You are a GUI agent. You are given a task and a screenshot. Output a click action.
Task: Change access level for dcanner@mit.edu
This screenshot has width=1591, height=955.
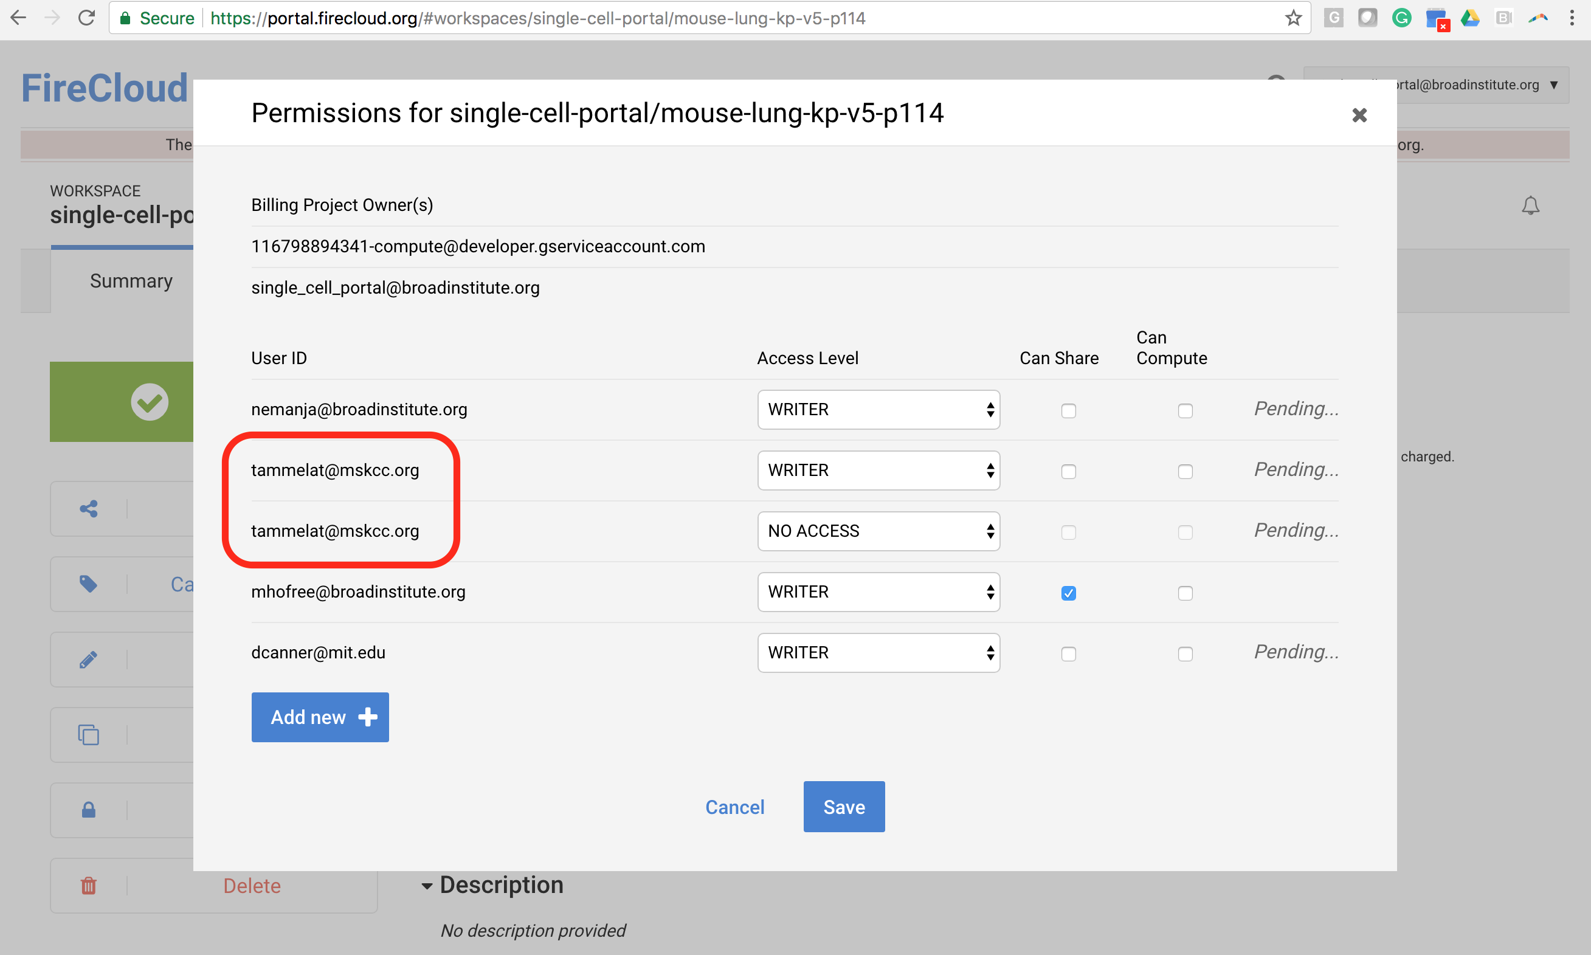coord(878,653)
